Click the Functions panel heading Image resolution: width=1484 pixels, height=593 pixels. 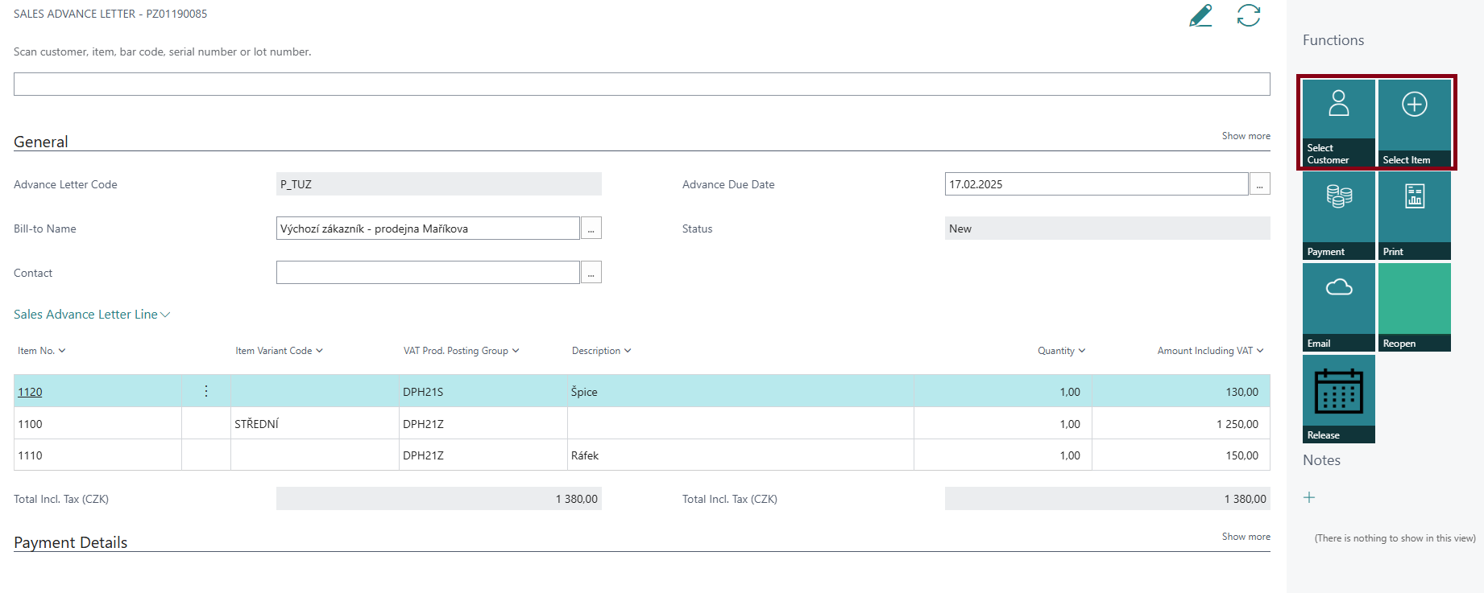click(x=1333, y=40)
